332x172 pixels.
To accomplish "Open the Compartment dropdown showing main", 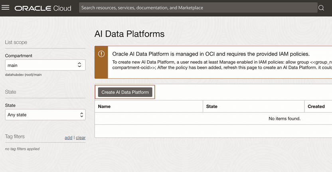I will pyautogui.click(x=45, y=65).
